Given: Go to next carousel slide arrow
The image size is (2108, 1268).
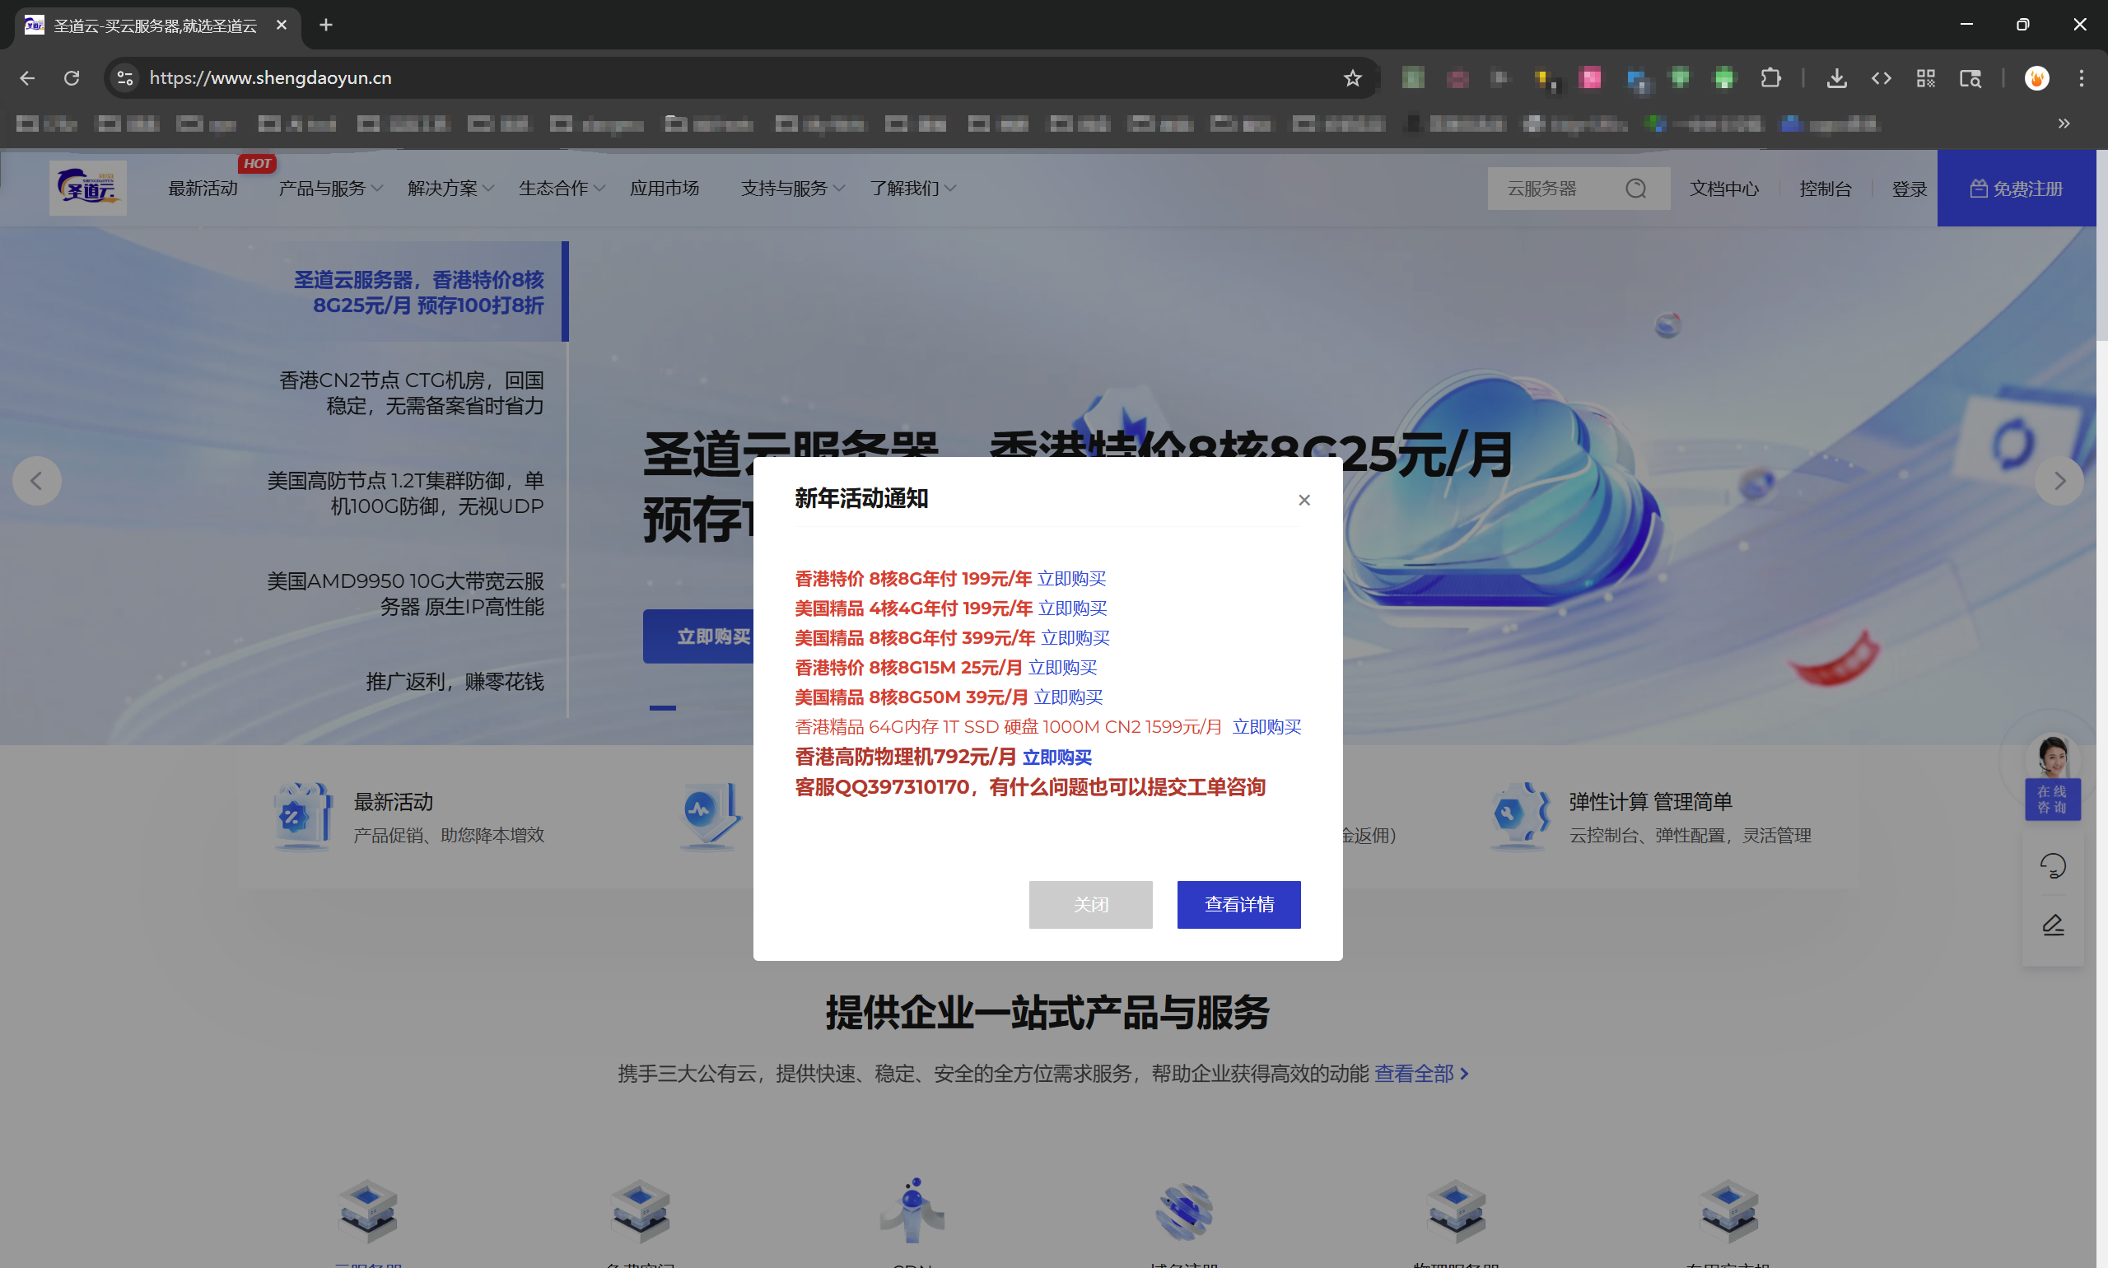Looking at the screenshot, I should tap(2059, 481).
